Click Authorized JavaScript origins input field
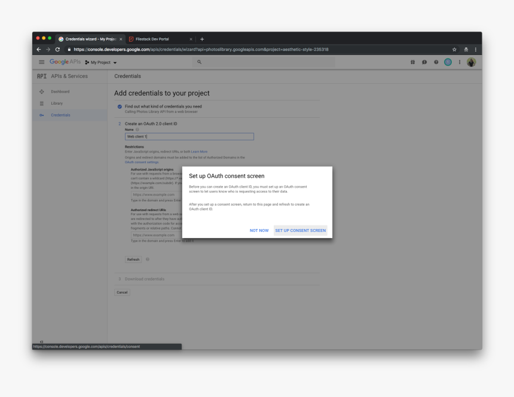 click(x=157, y=195)
